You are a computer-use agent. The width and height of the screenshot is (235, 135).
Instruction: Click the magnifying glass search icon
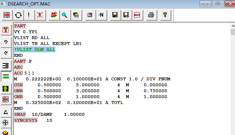coord(65,15)
